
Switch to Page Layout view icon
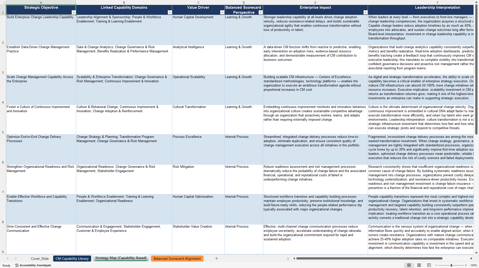(x=419, y=265)
